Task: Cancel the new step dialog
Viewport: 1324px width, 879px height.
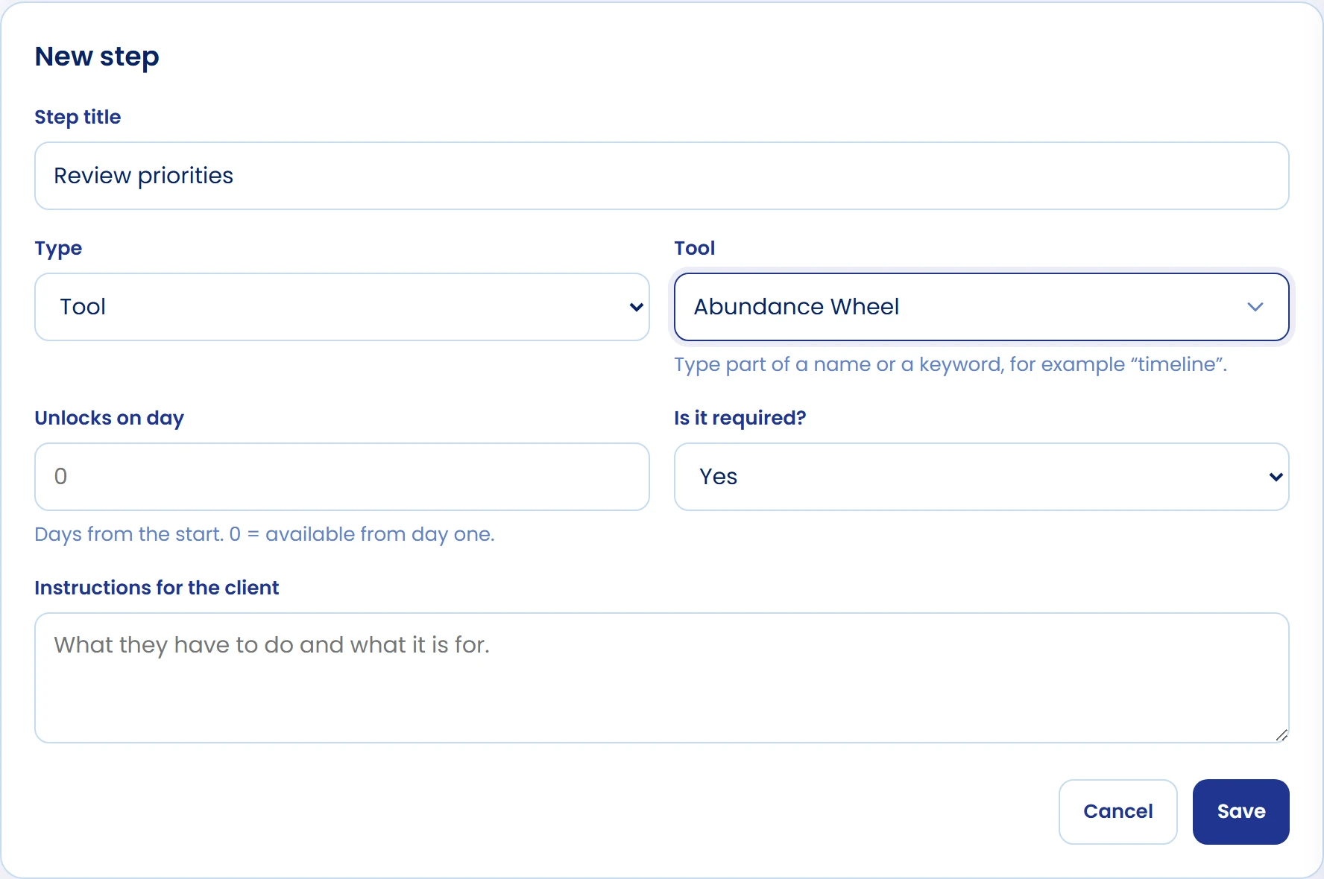Action: click(1117, 811)
